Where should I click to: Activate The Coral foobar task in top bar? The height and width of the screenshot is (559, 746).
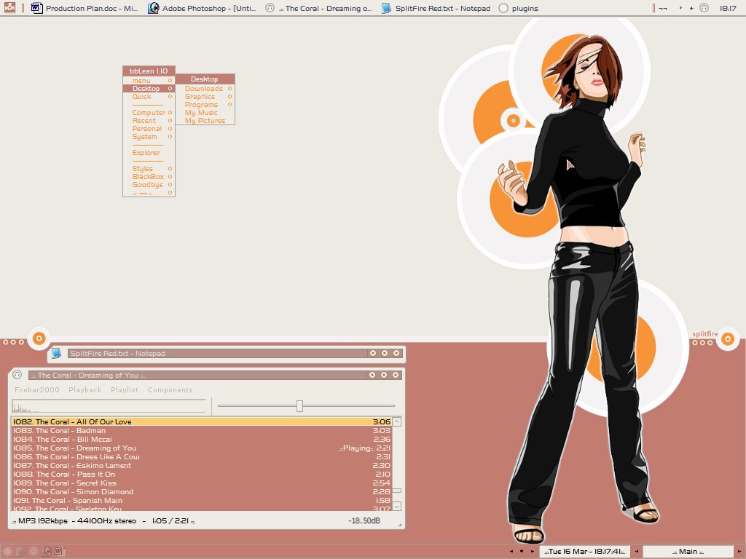point(318,8)
